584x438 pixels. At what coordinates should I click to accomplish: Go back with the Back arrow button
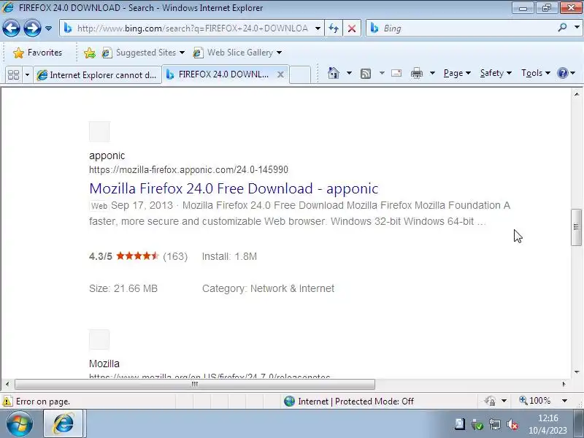(11, 28)
